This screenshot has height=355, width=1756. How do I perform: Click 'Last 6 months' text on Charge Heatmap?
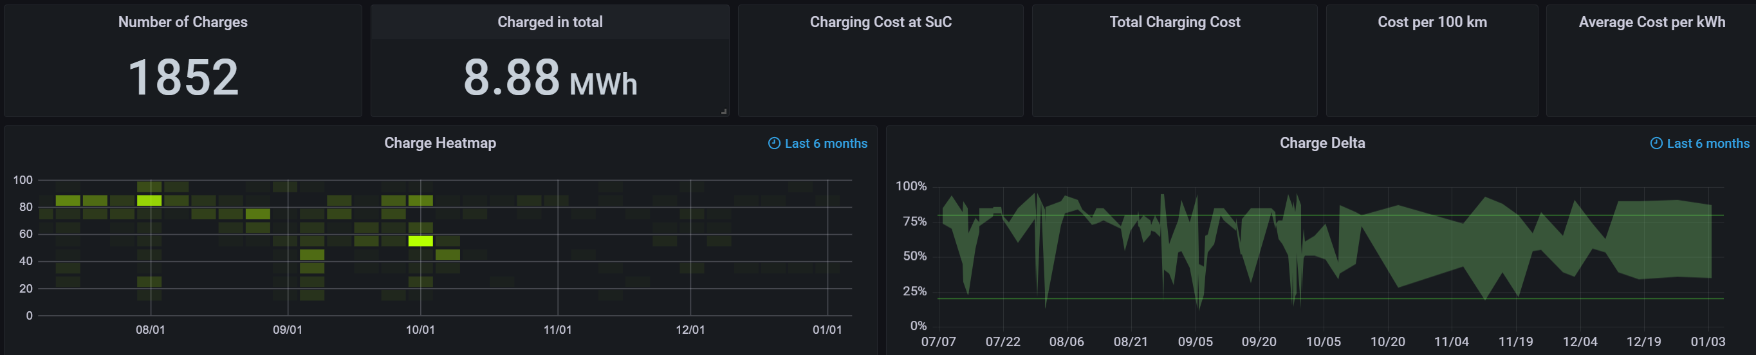tap(826, 144)
